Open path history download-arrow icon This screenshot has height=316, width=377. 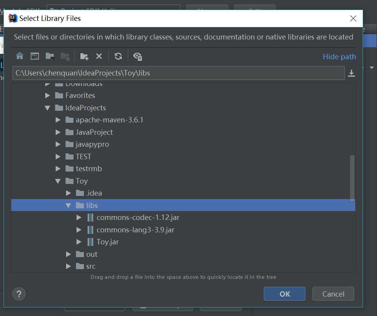coord(351,73)
